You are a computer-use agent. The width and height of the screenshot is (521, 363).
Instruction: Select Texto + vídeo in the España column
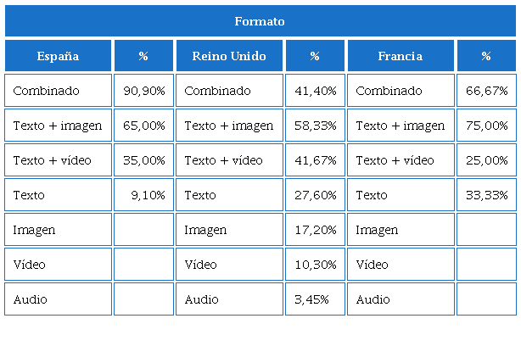pos(58,160)
